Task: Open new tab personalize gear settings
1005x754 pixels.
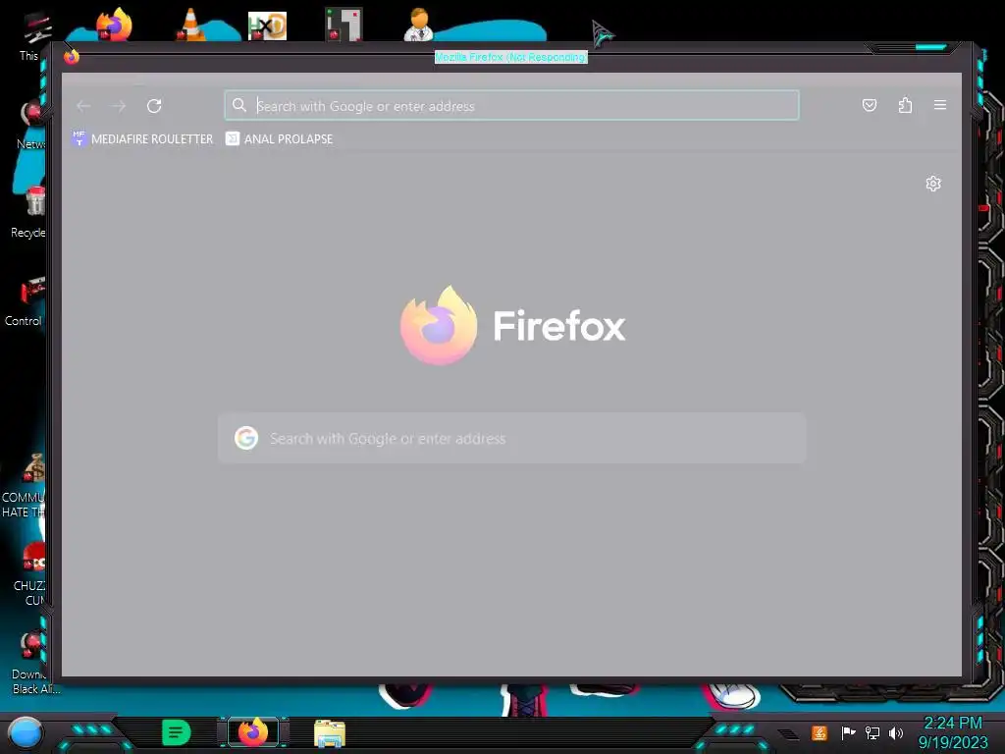Action: point(933,184)
